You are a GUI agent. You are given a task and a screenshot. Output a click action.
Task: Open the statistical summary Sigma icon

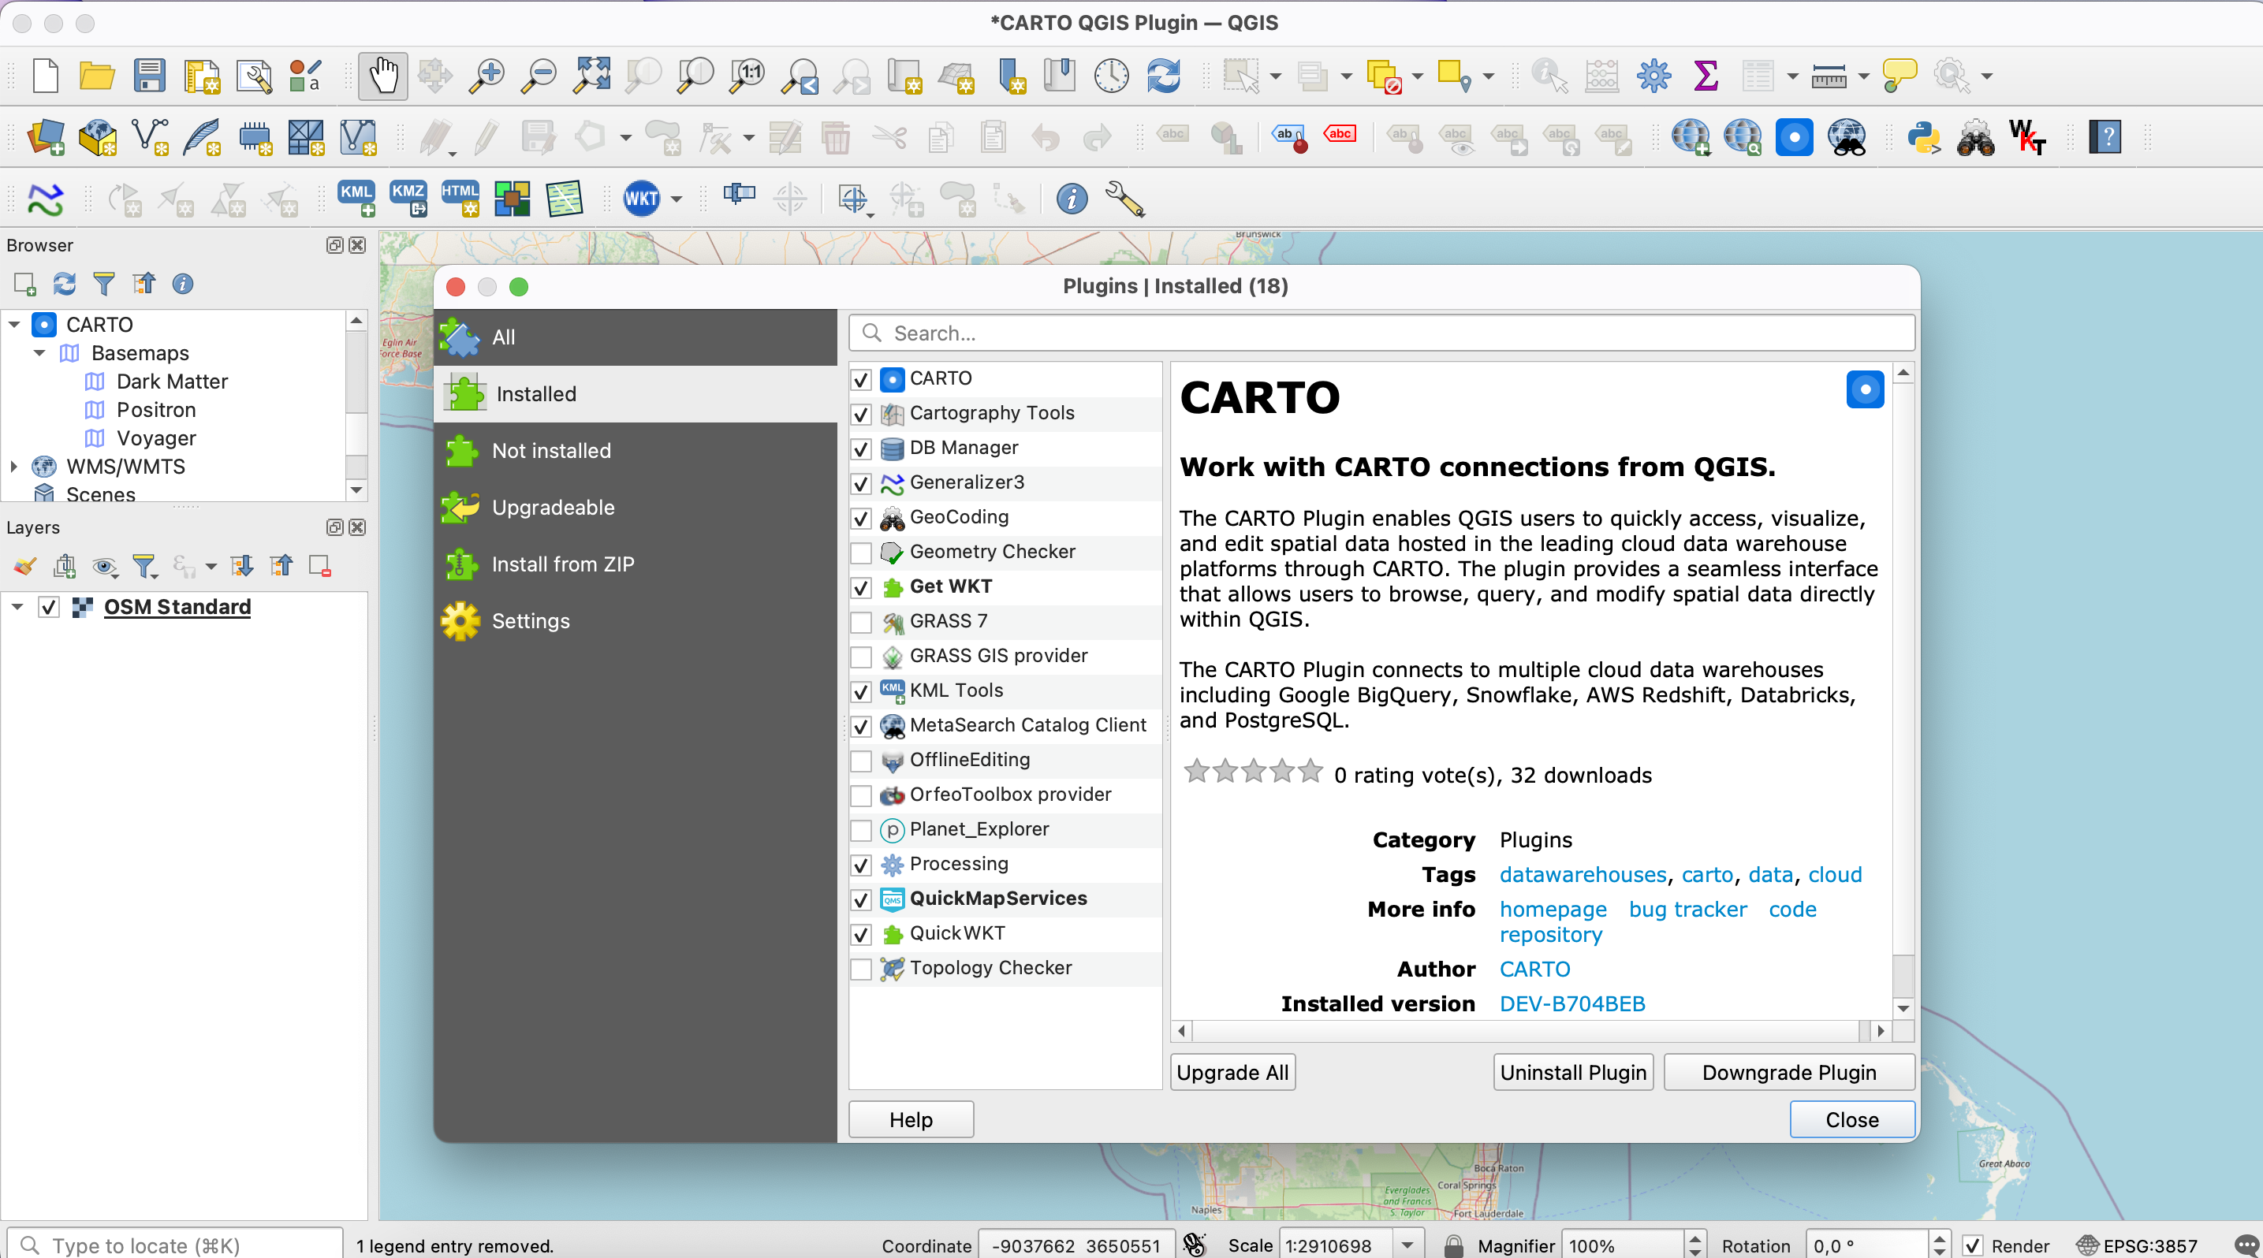pos(1704,76)
